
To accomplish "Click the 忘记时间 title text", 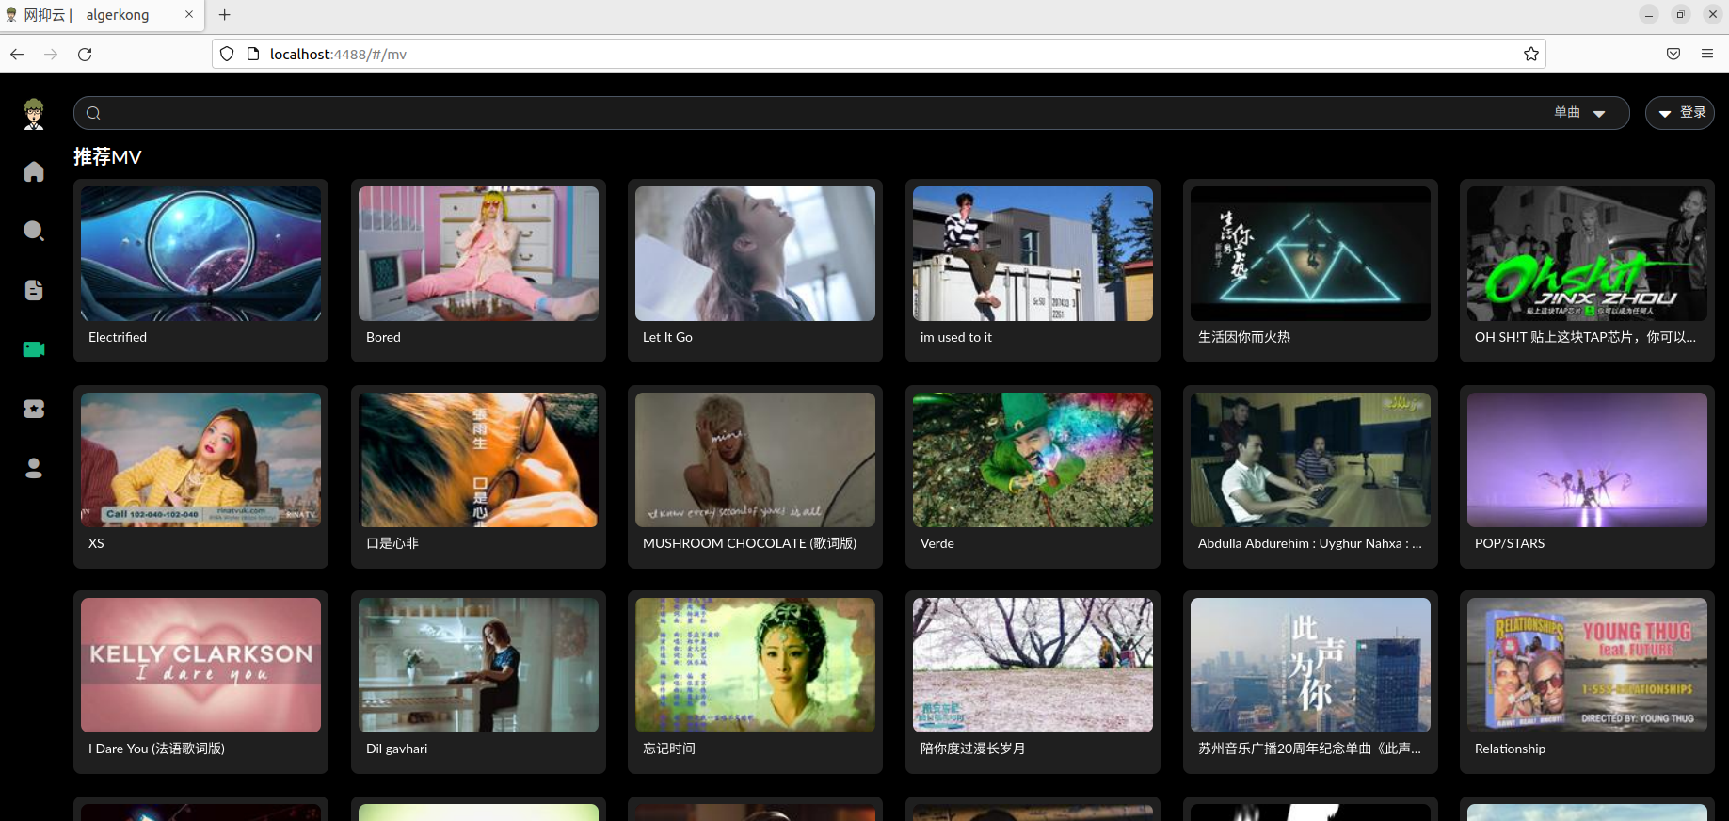I will pyautogui.click(x=669, y=749).
